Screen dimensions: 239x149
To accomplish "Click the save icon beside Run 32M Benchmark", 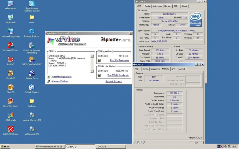I will tap(99, 60).
